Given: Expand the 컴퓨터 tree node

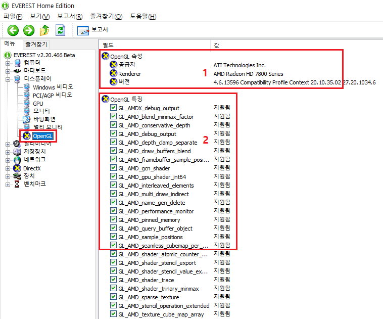Looking at the screenshot, I should pyautogui.click(x=8, y=63).
